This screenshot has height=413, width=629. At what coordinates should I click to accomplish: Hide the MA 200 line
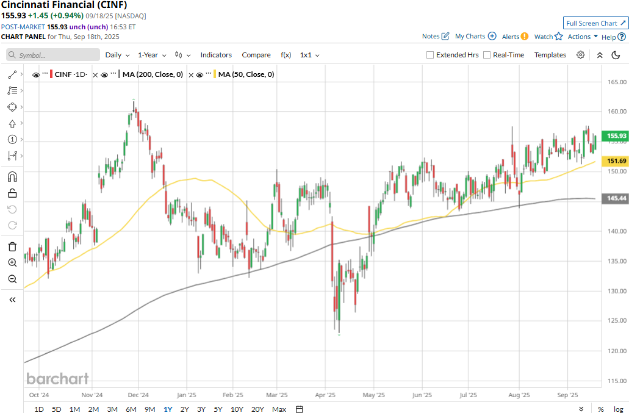pyautogui.click(x=104, y=75)
